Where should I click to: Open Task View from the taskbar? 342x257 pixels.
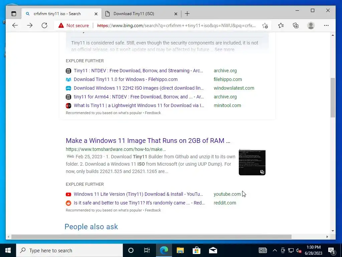click(147, 250)
